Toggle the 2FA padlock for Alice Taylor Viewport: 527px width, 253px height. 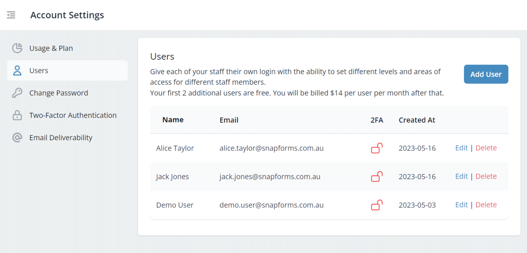tap(376, 148)
